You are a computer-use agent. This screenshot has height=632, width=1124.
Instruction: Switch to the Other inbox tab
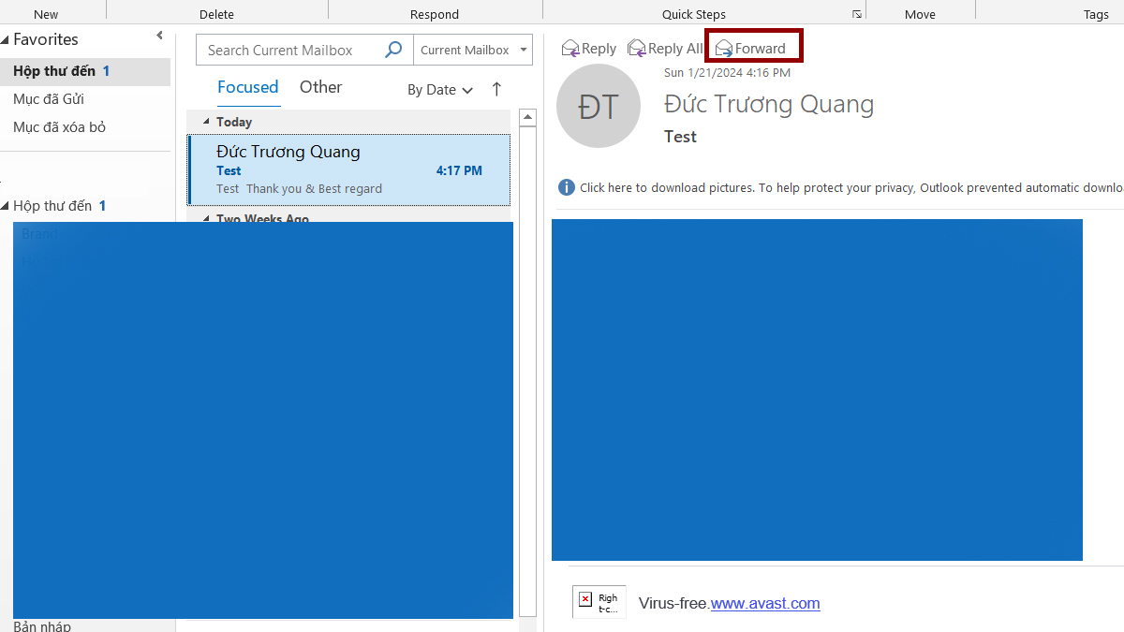[x=320, y=87]
